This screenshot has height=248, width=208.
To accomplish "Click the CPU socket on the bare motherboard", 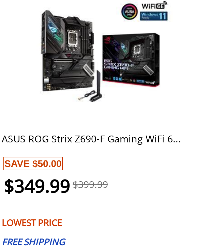I will [x=73, y=38].
